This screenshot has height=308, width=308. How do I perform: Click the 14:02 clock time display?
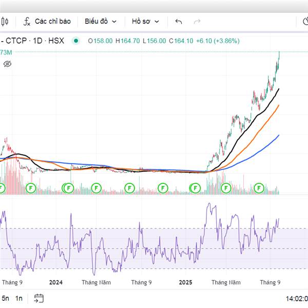pos(296,298)
